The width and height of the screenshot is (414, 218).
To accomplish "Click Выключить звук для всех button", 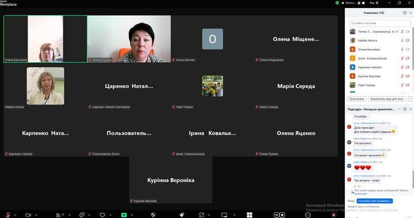I will (x=387, y=99).
